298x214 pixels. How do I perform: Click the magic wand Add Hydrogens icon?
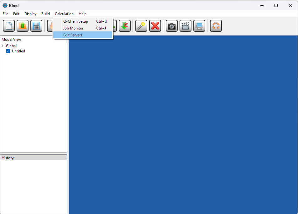click(x=141, y=26)
